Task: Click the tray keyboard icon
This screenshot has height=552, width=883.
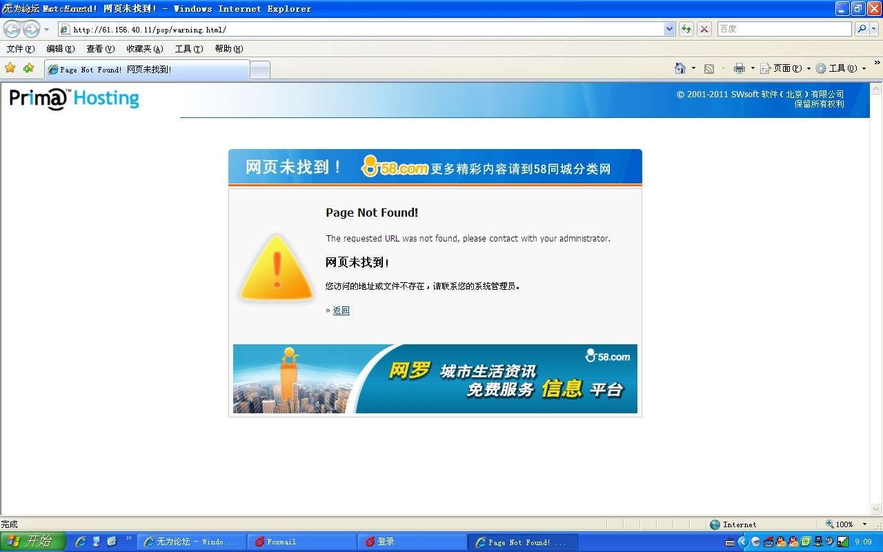Action: [x=730, y=542]
